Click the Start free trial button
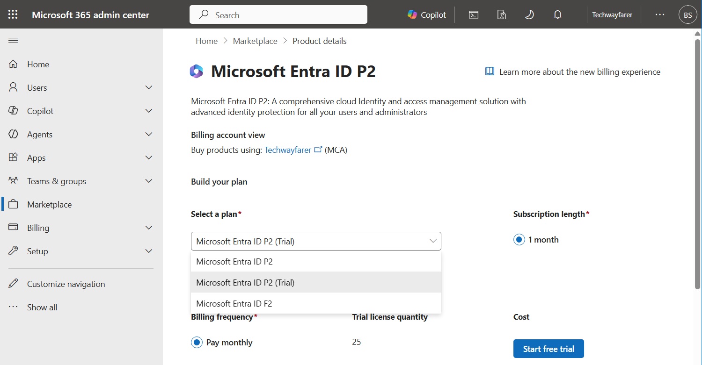702x365 pixels. point(548,349)
